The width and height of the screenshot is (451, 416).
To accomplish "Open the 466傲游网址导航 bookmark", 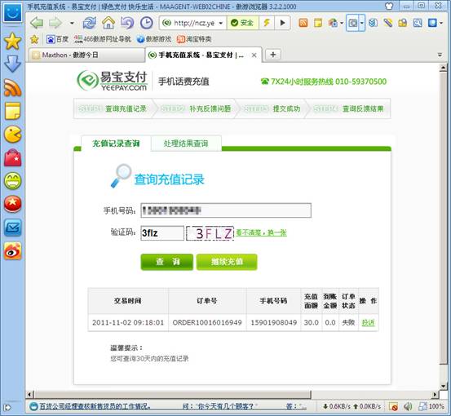I will (x=102, y=39).
